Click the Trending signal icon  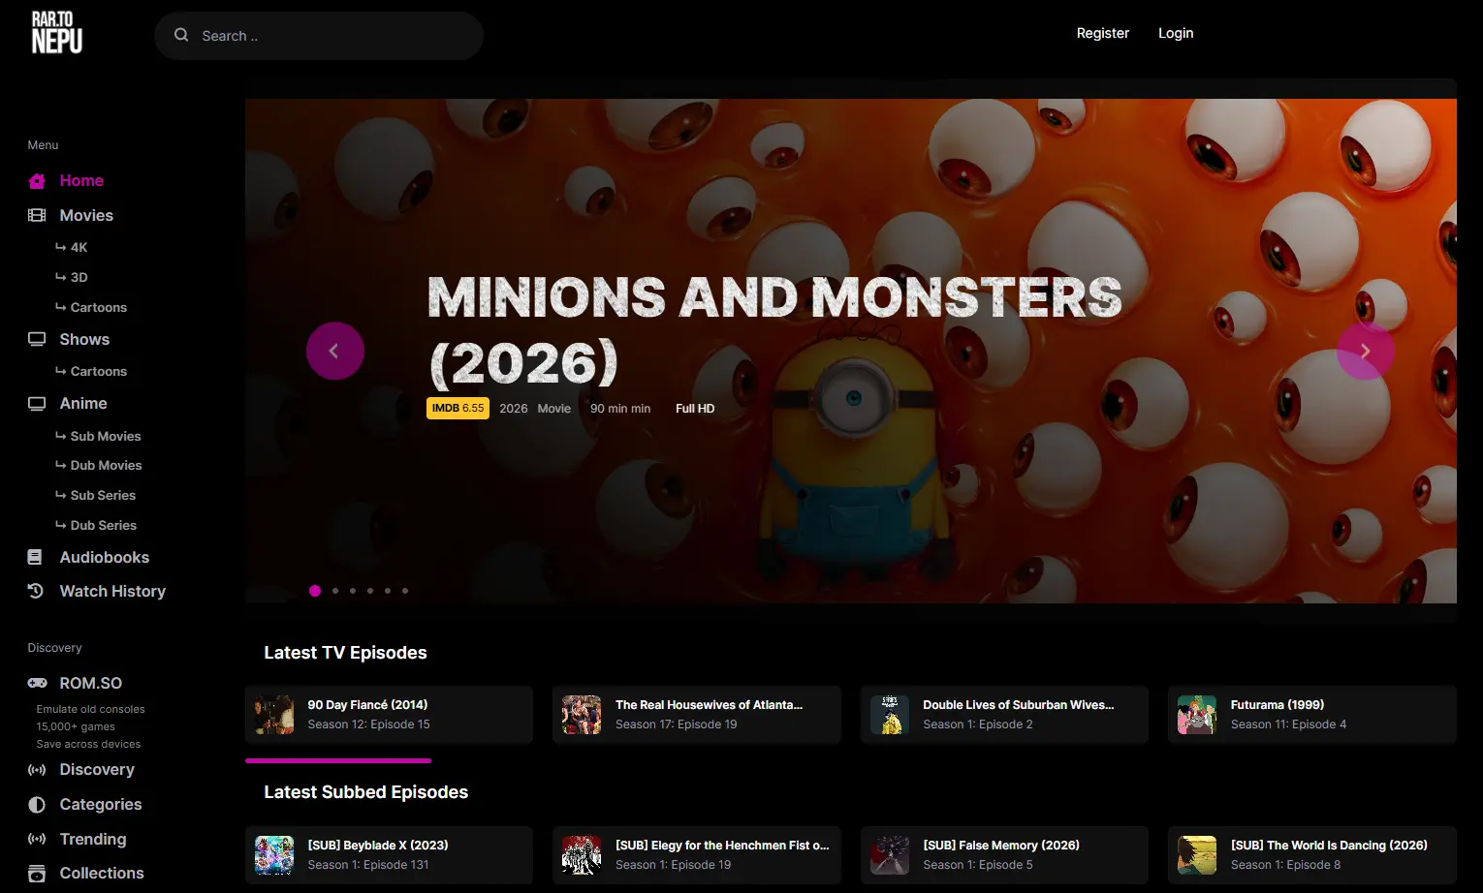coord(37,839)
